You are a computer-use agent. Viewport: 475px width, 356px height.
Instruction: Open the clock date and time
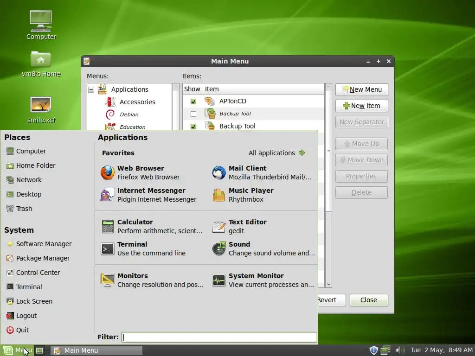pos(441,350)
